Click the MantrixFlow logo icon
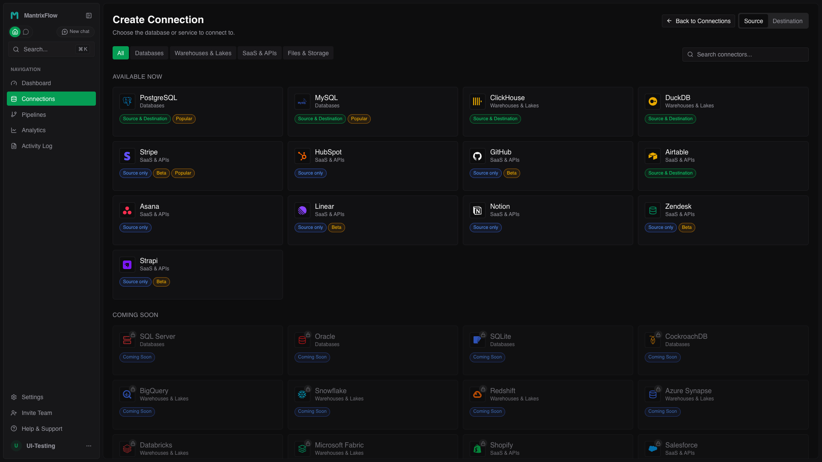This screenshot has width=822, height=462. pyautogui.click(x=15, y=15)
